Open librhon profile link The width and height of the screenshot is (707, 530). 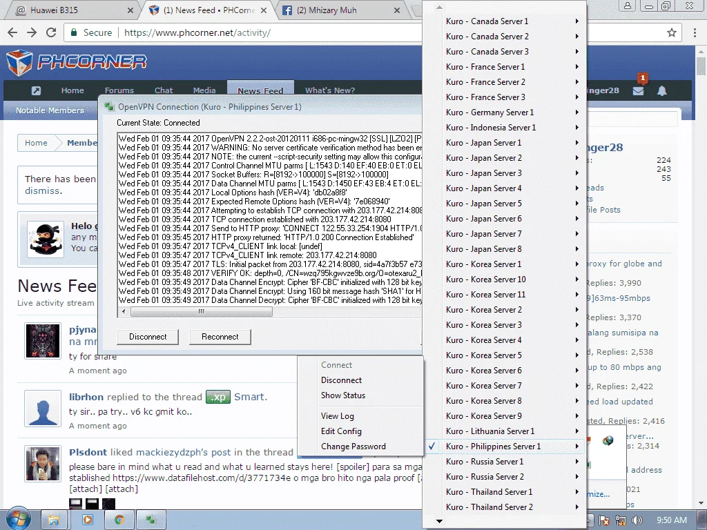[x=86, y=397]
